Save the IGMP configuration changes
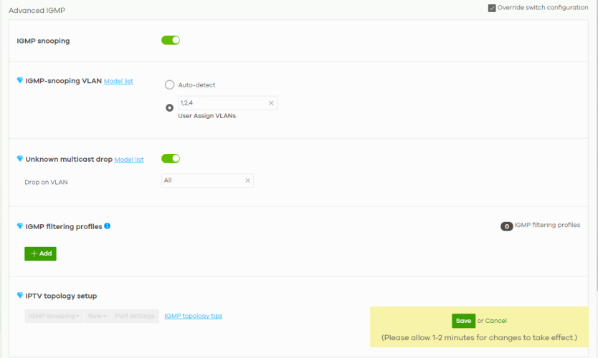The image size is (598, 358). 463,321
